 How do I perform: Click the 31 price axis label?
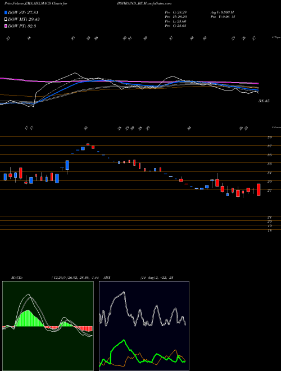pos(269,173)
